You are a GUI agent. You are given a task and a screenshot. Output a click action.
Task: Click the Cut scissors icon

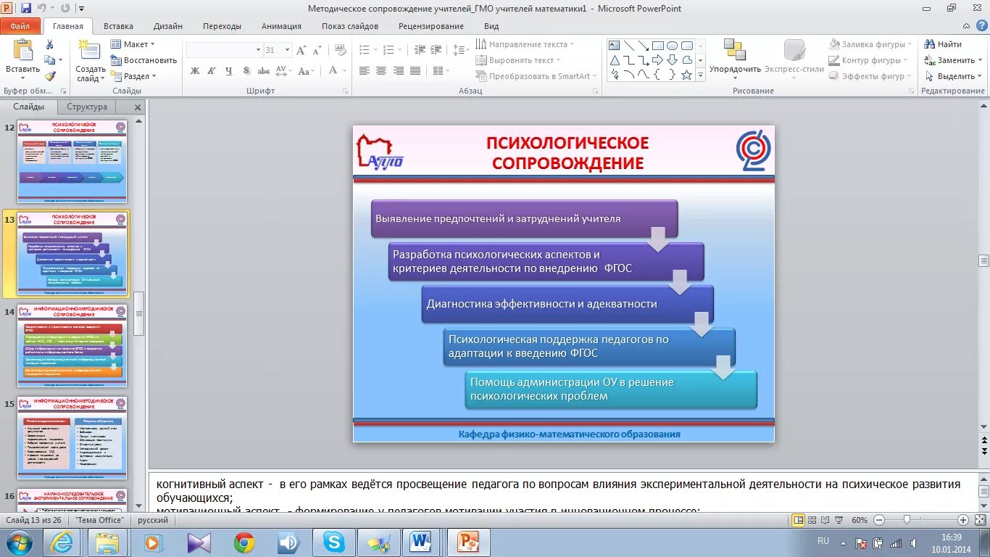[x=50, y=44]
